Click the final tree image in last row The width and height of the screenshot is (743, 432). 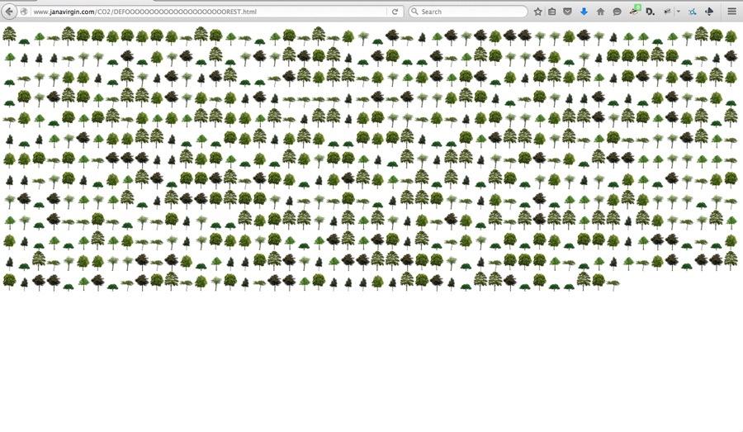613,284
